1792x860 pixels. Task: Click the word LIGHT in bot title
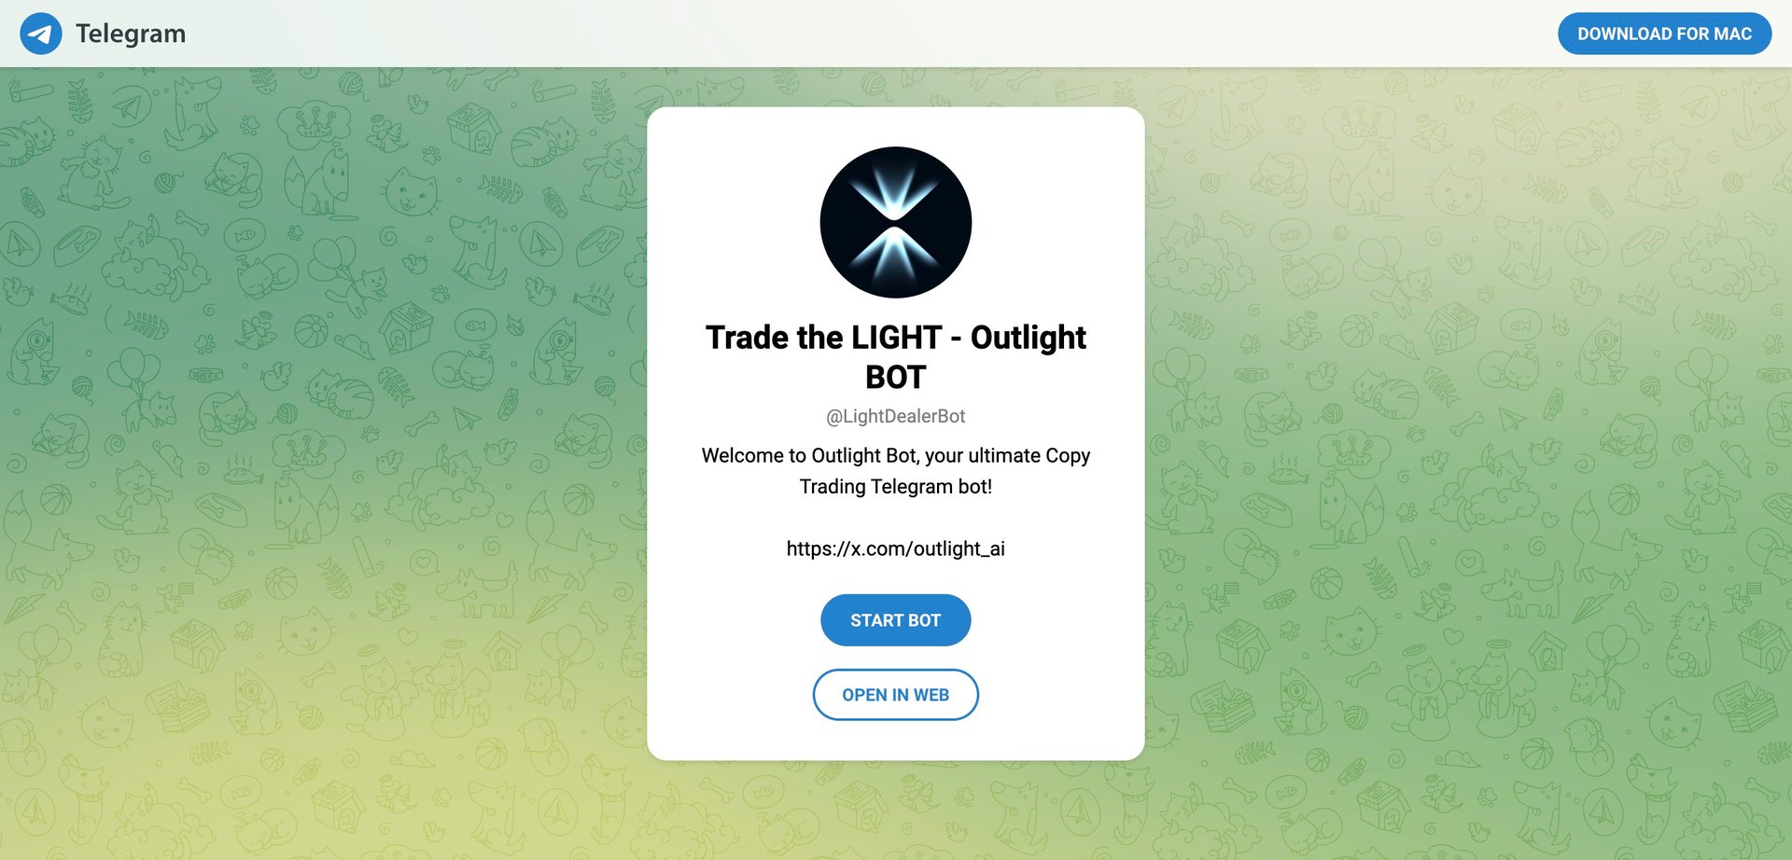[897, 337]
